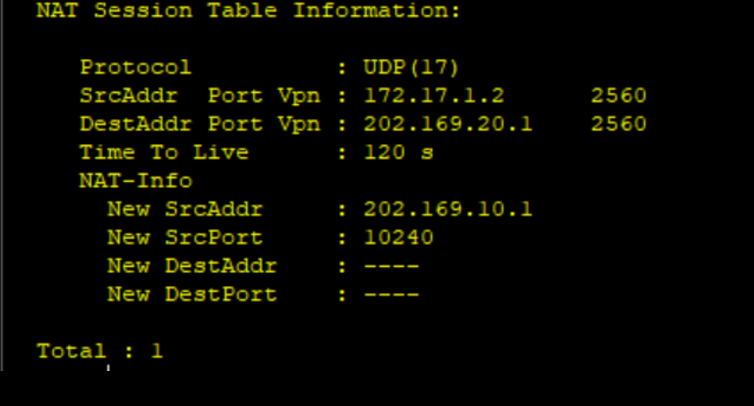Click the New SrcPort label
Screen dimensions: 754x406
click(x=185, y=238)
